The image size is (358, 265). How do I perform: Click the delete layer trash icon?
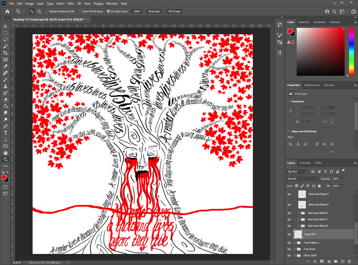349,261
